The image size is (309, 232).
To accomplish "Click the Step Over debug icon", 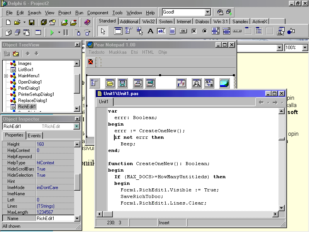I will [87, 32].
